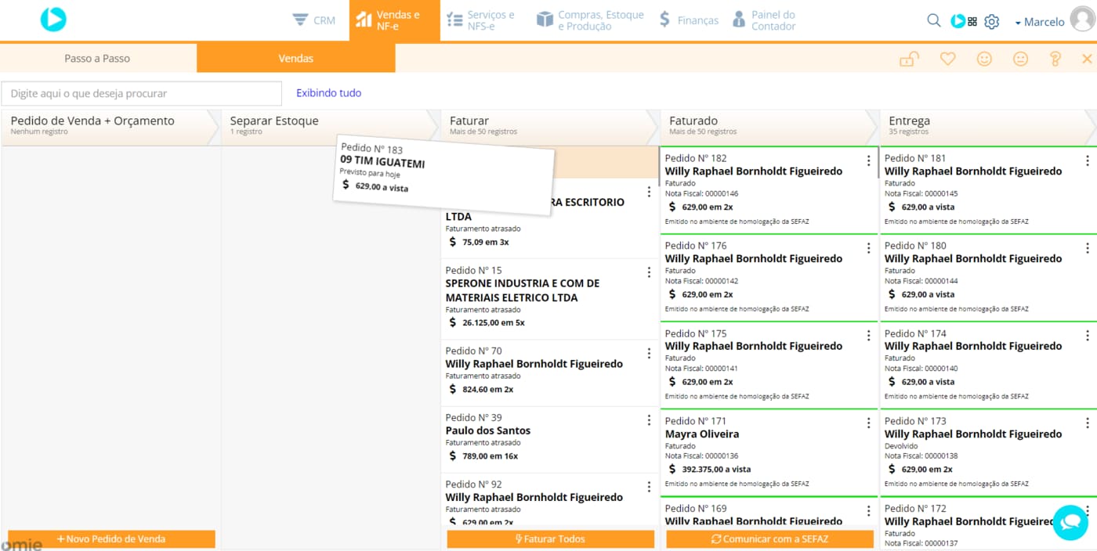Open the Finanças module

tap(688, 20)
